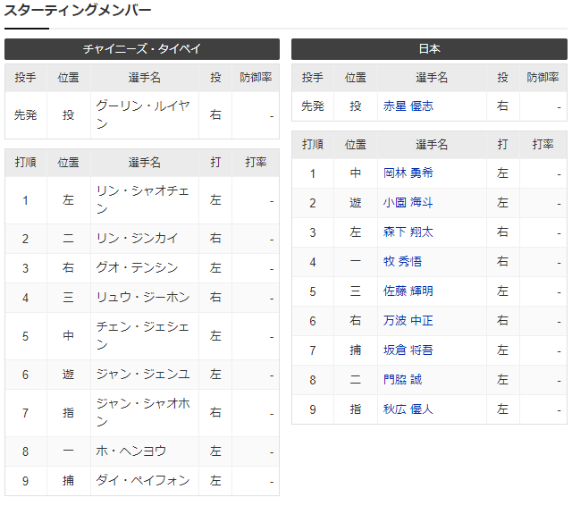Click 打率 column header in Japan table
Viewport: 572px width, 506px height.
coord(543,145)
